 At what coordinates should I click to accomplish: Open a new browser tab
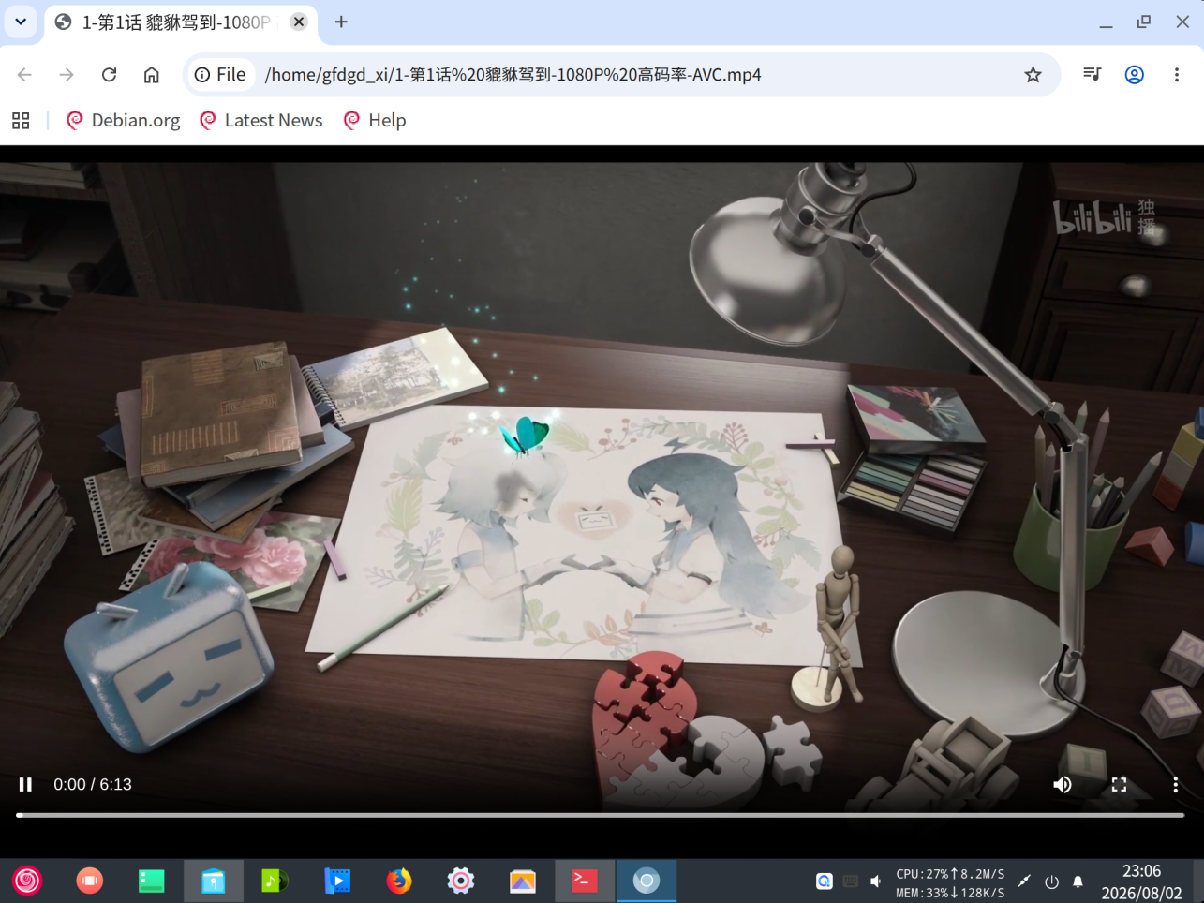click(x=341, y=22)
